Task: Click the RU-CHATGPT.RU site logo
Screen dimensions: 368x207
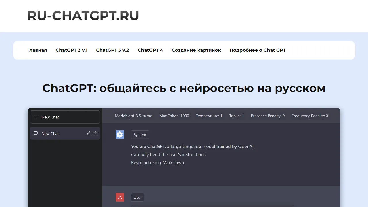Action: tap(83, 16)
